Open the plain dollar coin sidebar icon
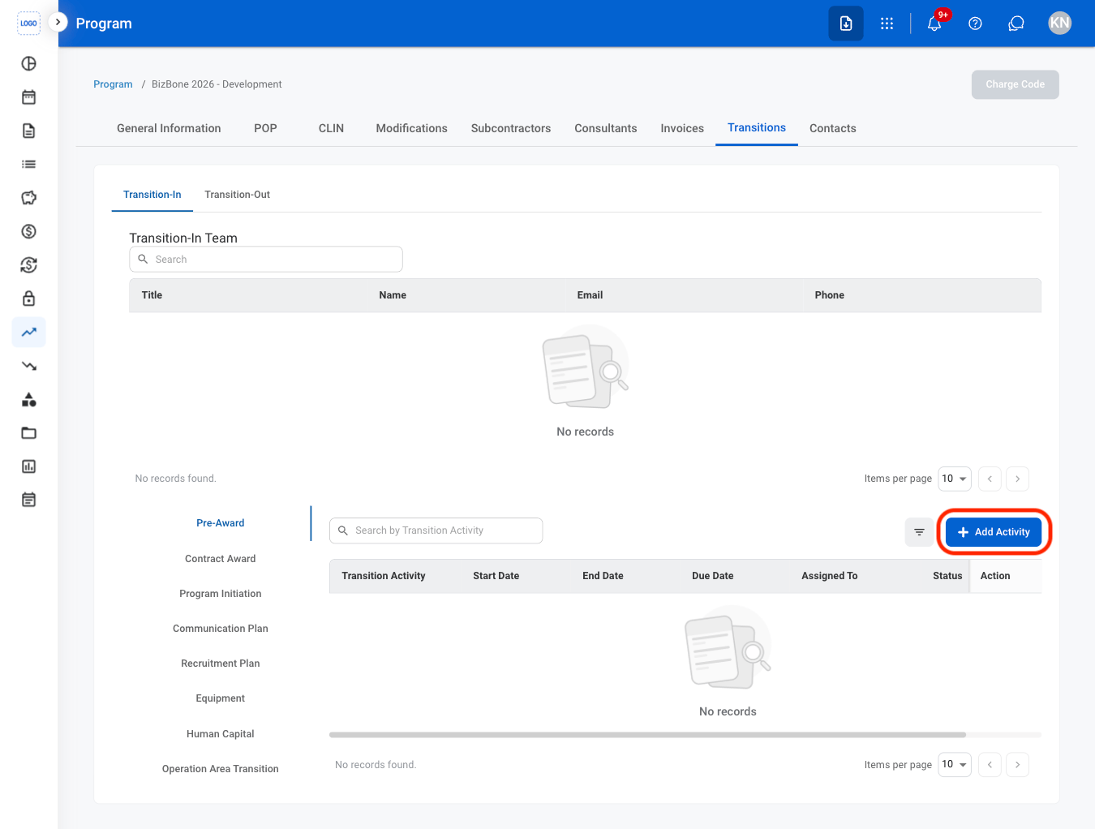This screenshot has width=1095, height=829. click(x=28, y=231)
